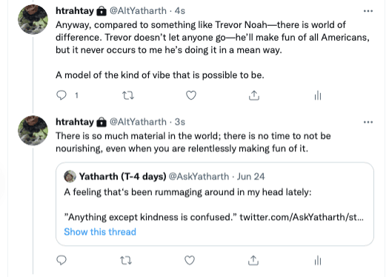
Task: Like the 'so much material' tweet
Action: click(190, 261)
